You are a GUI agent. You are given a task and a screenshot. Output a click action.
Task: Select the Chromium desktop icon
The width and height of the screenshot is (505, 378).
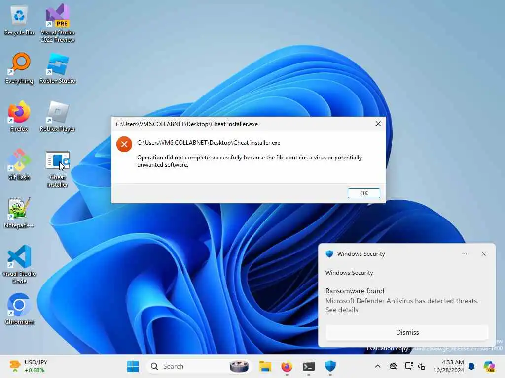tap(19, 309)
